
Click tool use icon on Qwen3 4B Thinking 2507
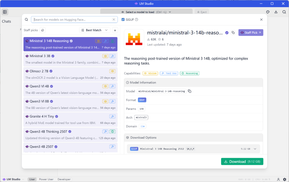(x=105, y=132)
